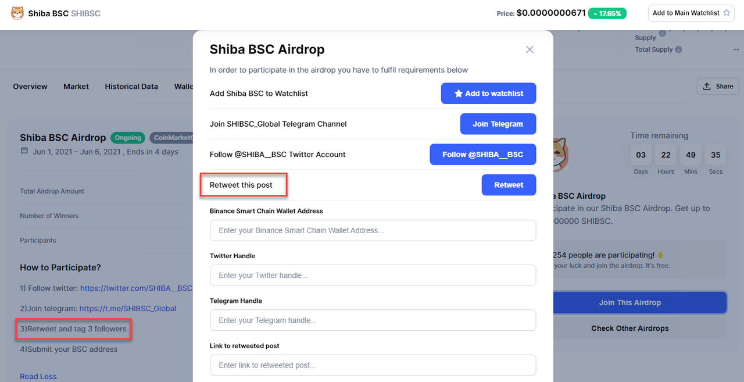Click the star icon in Add to Main Watchlist
The image size is (744, 382).
(727, 13)
